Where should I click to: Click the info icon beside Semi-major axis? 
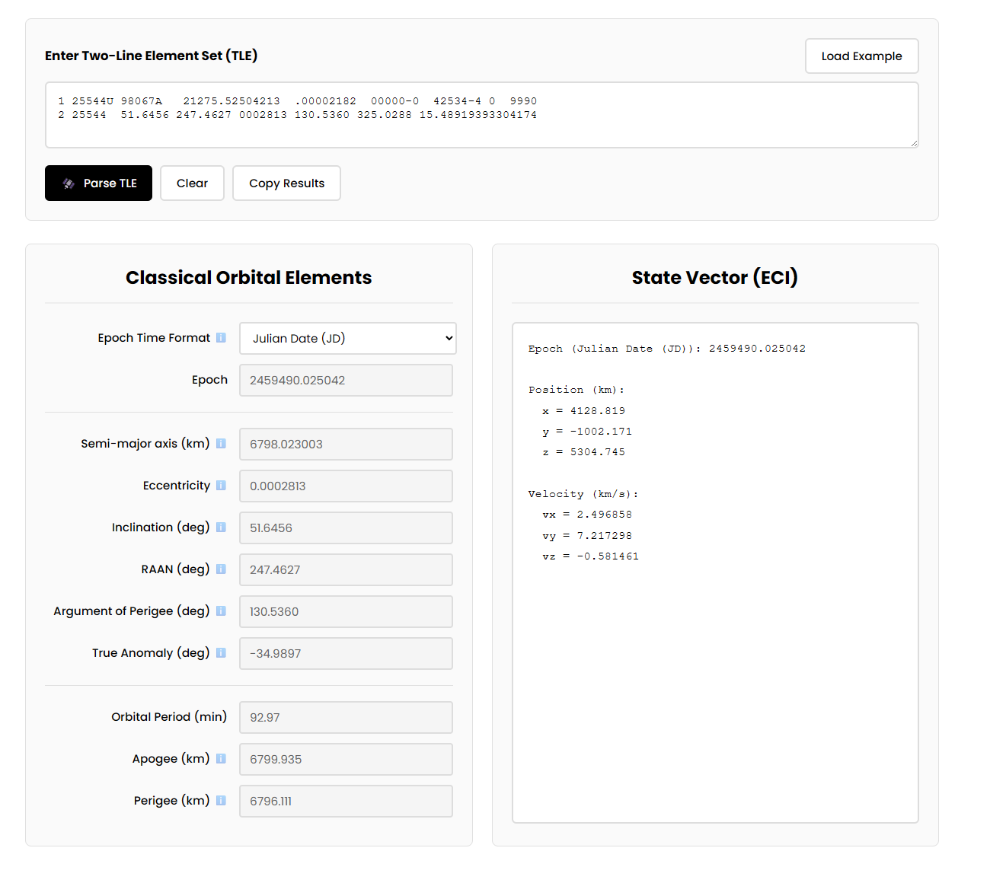(221, 443)
